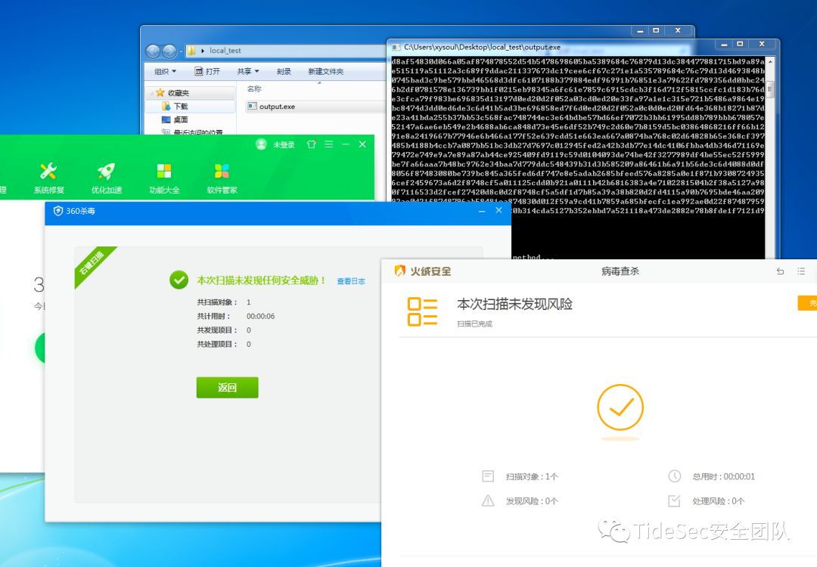Viewport: 817px width, 567px height.
Task: Click 新建文件夹 in Explorer toolbar
Action: pyautogui.click(x=325, y=71)
